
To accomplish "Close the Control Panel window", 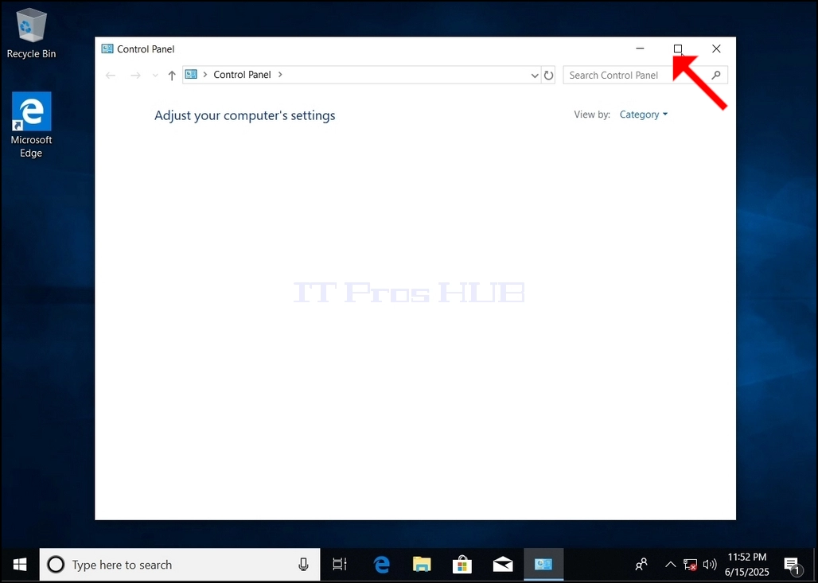I will click(x=716, y=49).
